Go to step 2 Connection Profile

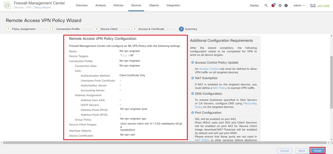65,29
